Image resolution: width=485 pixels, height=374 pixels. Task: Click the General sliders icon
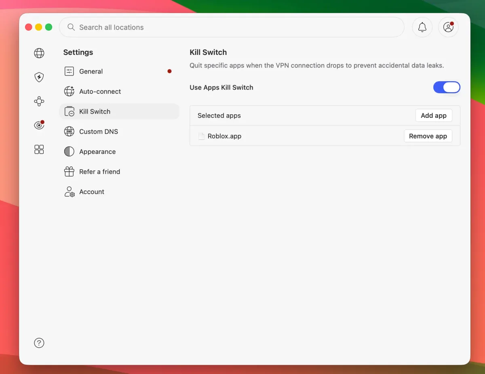[x=69, y=71]
